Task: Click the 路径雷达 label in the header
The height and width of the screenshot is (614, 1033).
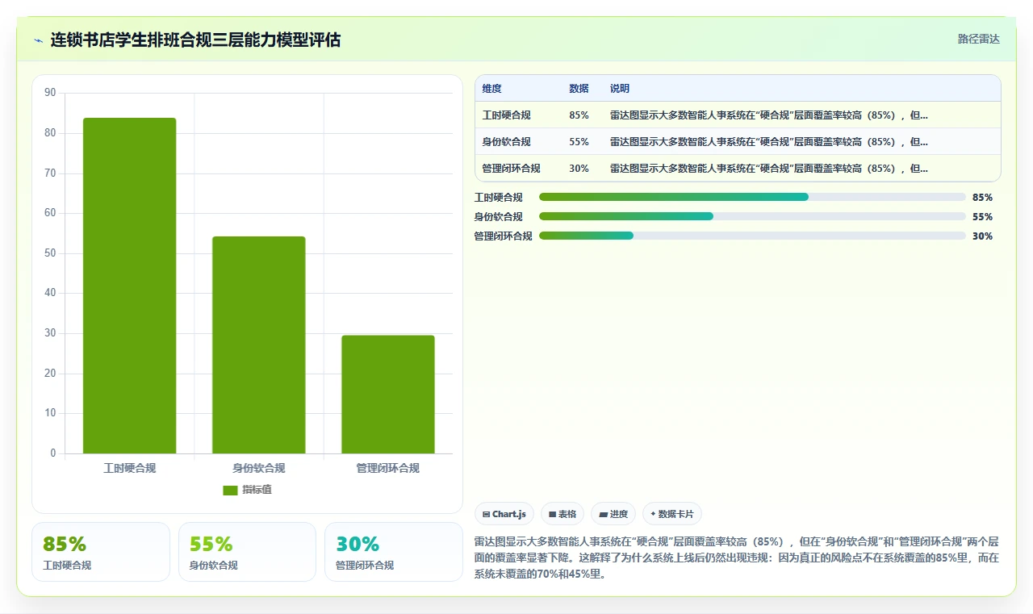Action: click(x=979, y=39)
